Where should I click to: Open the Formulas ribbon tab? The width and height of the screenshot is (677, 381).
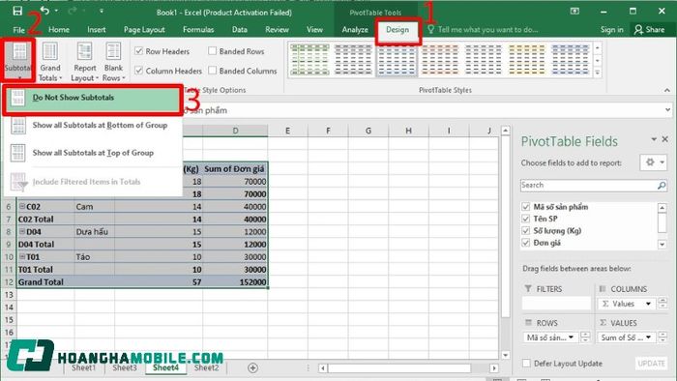198,29
